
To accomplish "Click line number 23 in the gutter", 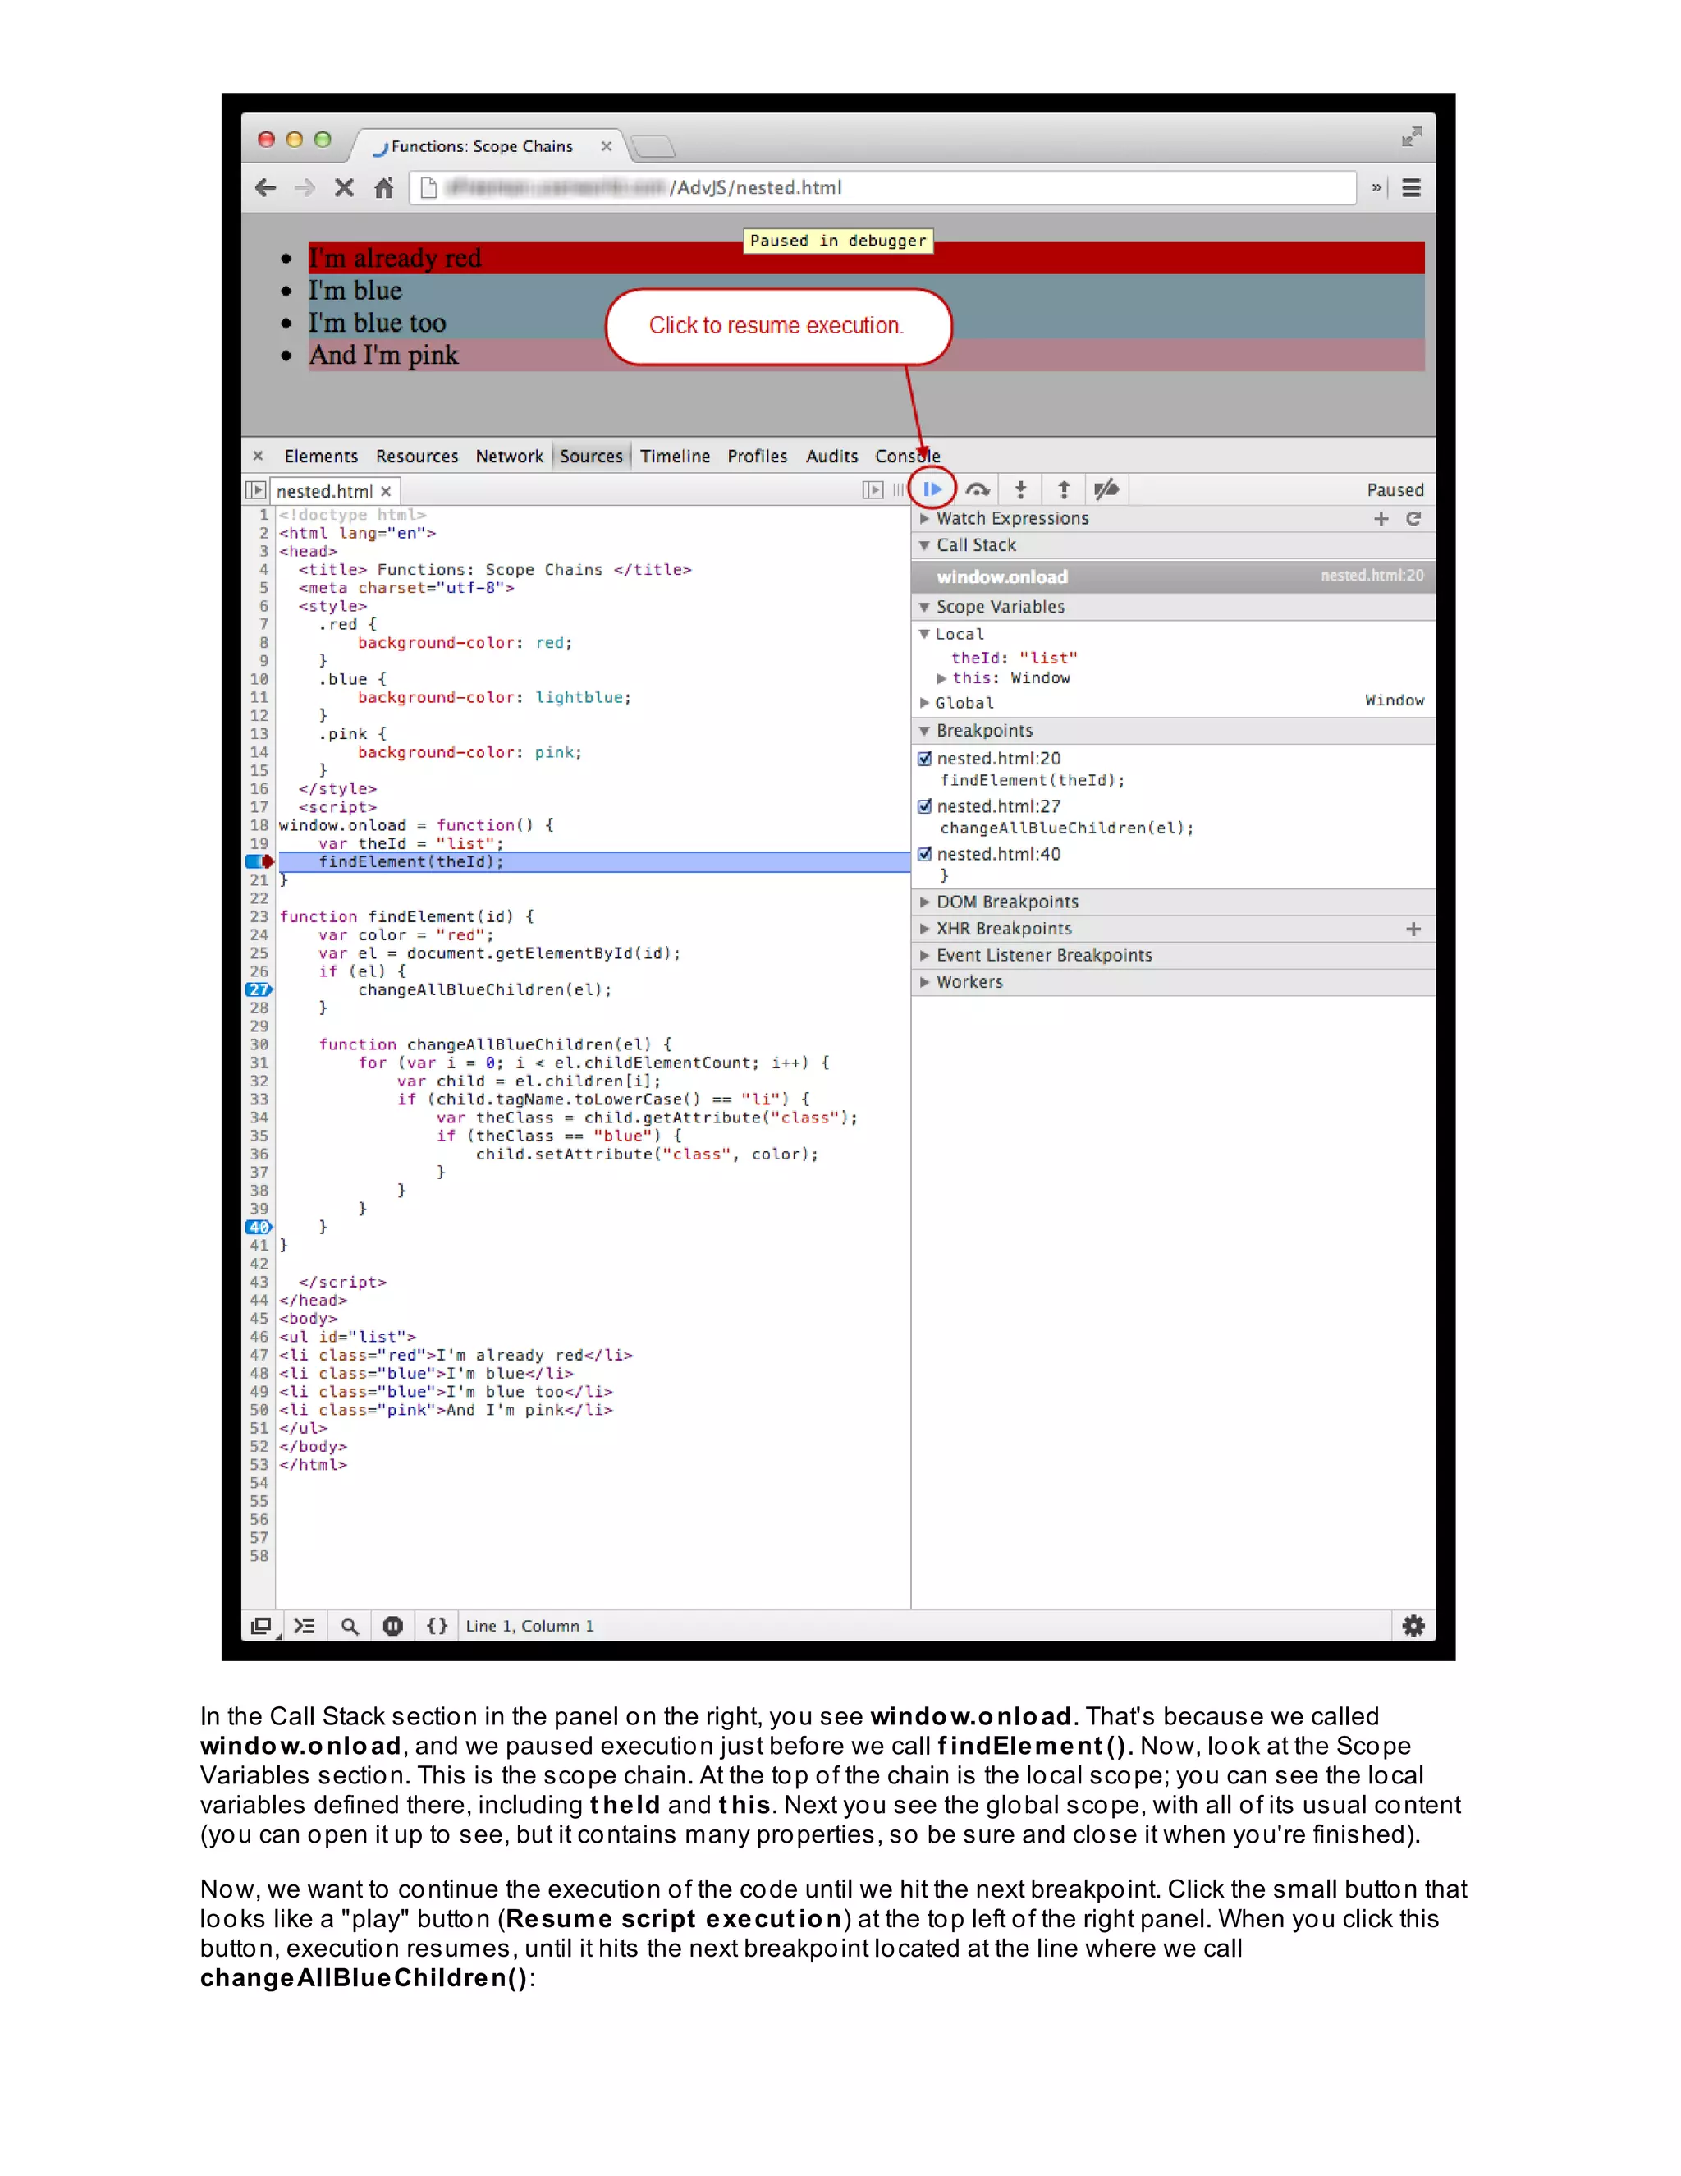I will coord(259,916).
